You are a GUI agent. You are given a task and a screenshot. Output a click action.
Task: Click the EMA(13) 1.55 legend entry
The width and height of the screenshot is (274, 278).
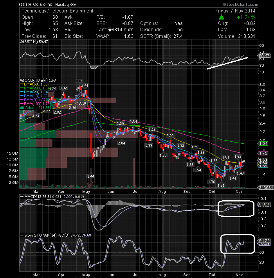tap(34, 96)
